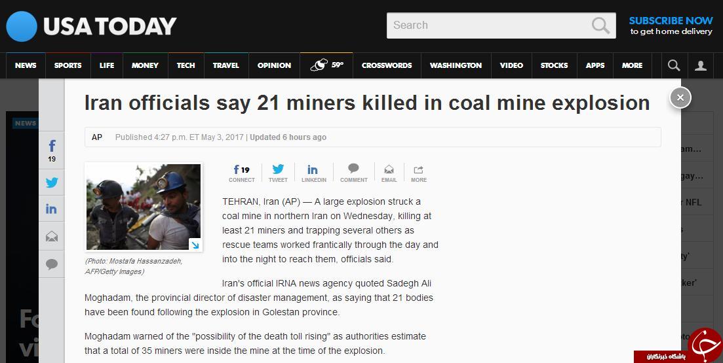
Task: Click the Published 4:27 p.m. ET date text
Action: [180, 137]
